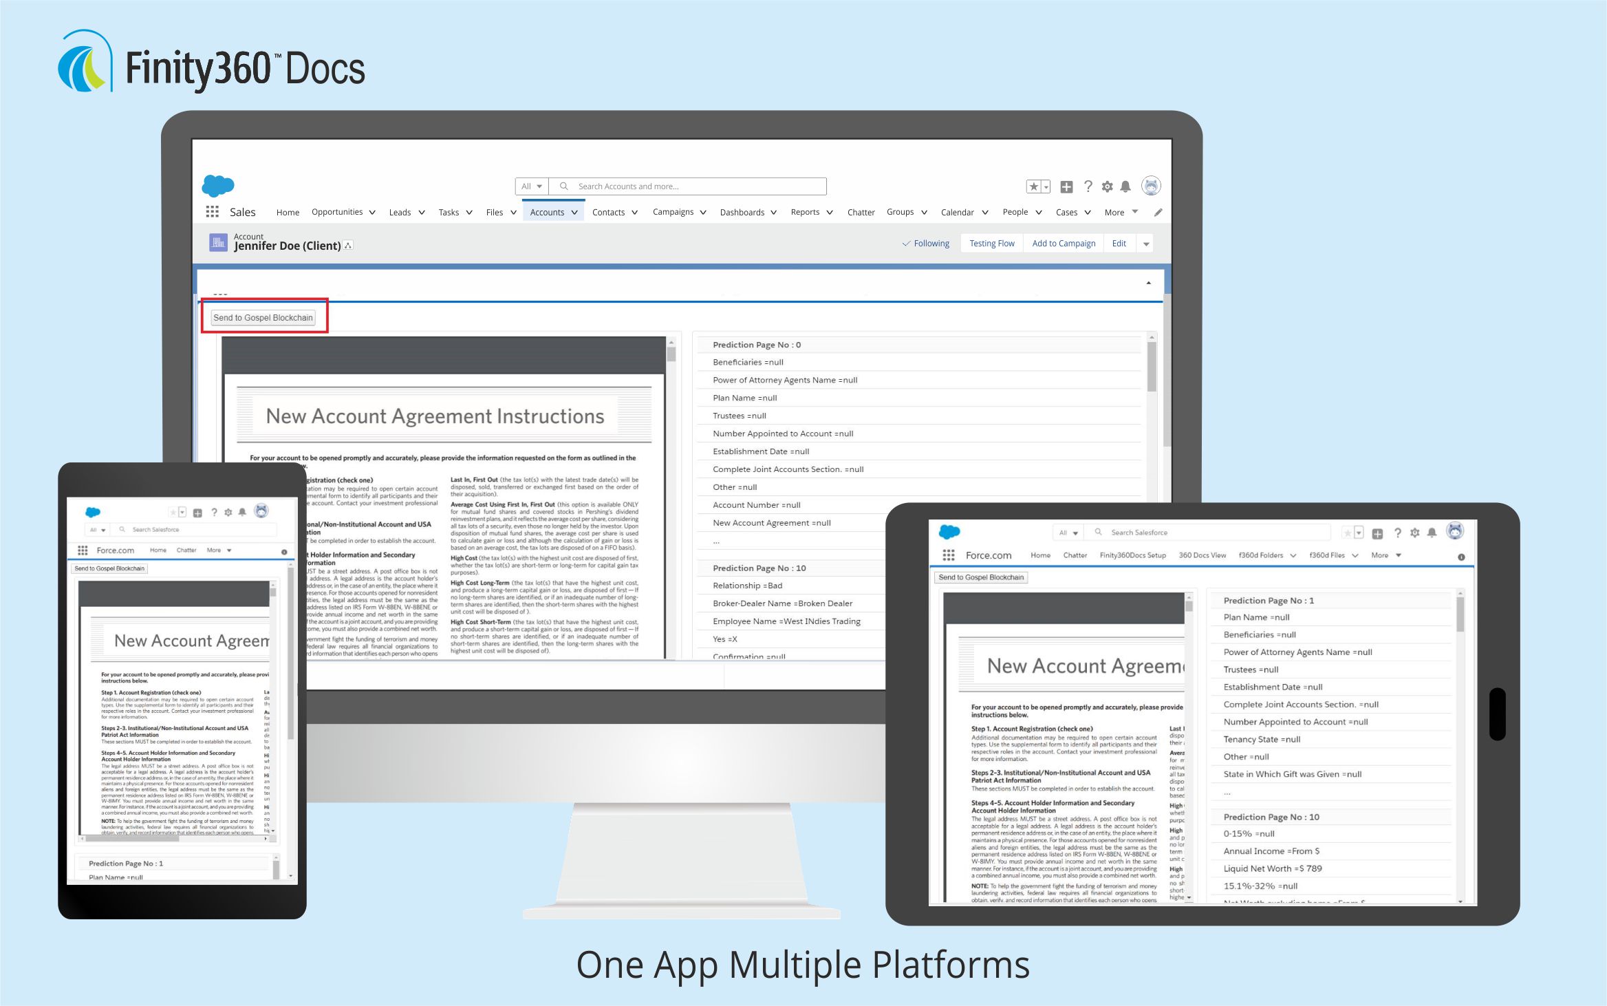Open Setup gear icon on desktop header
Image resolution: width=1607 pixels, height=1006 pixels.
tap(1107, 186)
